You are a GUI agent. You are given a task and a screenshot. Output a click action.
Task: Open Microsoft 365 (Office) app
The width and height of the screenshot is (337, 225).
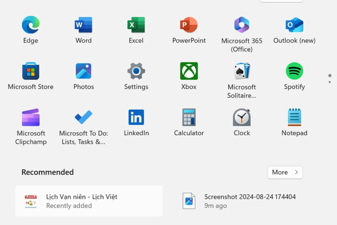click(242, 25)
